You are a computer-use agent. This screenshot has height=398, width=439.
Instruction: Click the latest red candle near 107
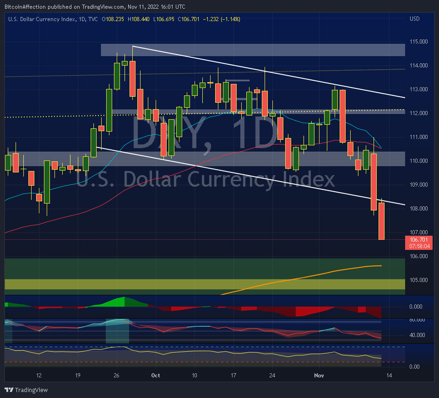coord(381,221)
